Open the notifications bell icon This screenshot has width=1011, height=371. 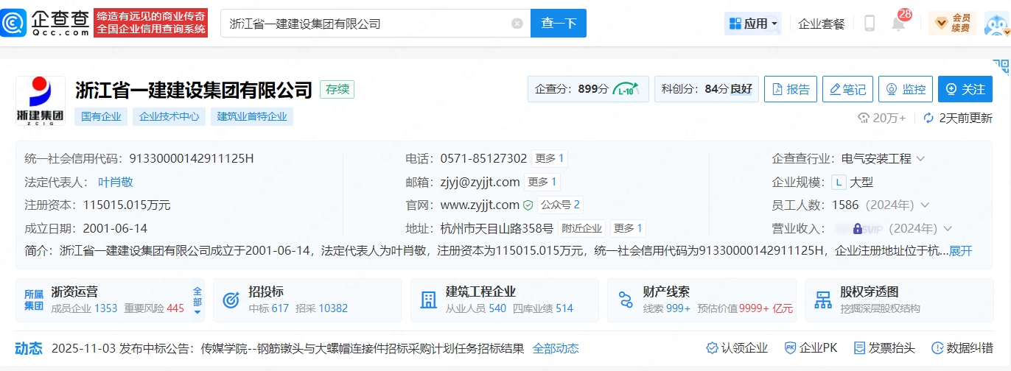pos(898,24)
